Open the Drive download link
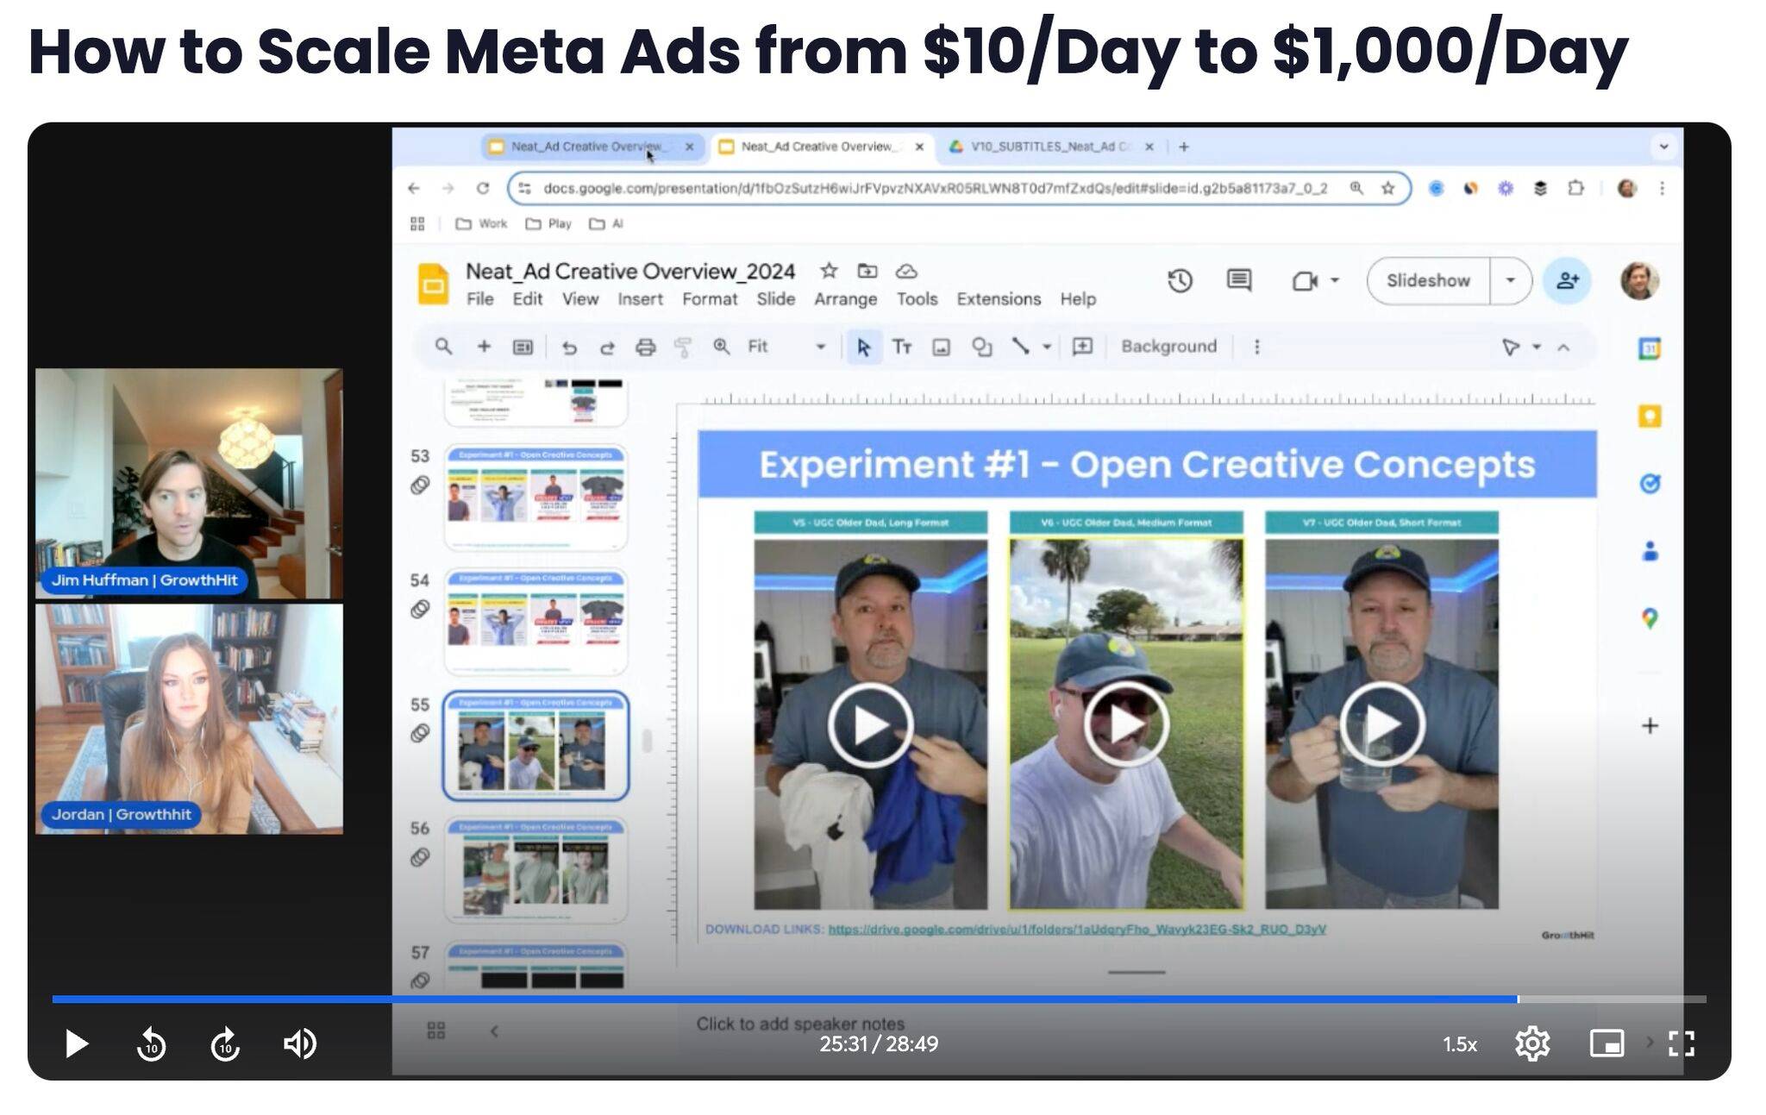Viewport: 1766px width, 1115px height. [x=1076, y=929]
